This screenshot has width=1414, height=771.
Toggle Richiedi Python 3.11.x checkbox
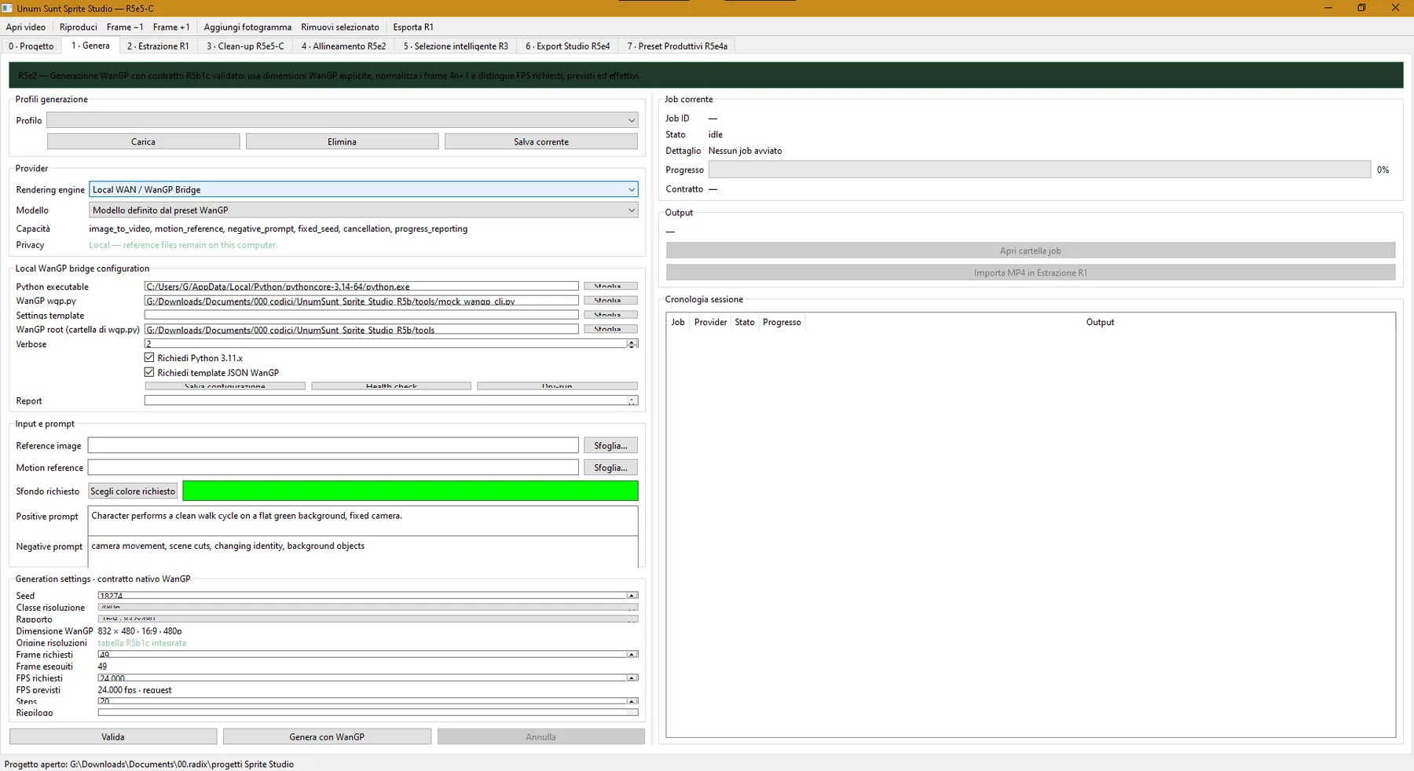pos(149,357)
